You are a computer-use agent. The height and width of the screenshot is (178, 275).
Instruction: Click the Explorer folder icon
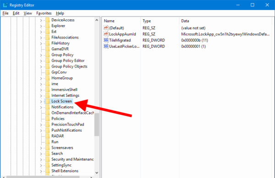[47, 26]
